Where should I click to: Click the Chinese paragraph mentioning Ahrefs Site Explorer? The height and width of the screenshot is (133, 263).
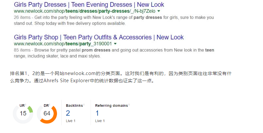pyautogui.click(x=121, y=77)
